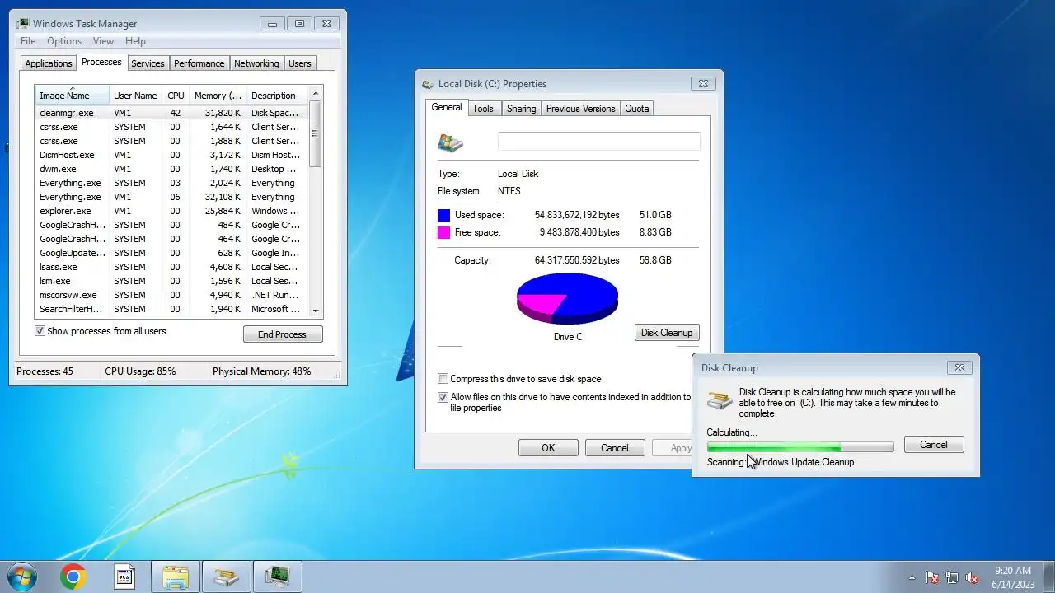
Task: Click blue Used space color swatch
Action: click(444, 215)
